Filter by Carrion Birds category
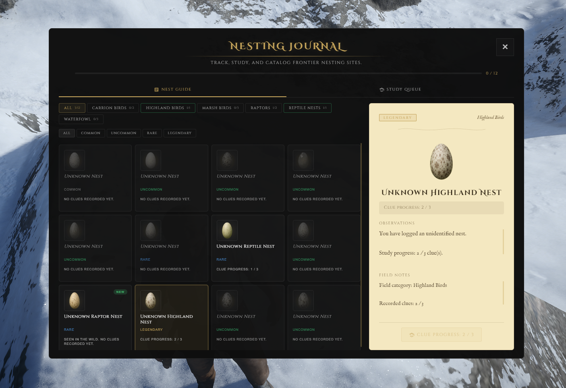The image size is (566, 388). (x=113, y=108)
